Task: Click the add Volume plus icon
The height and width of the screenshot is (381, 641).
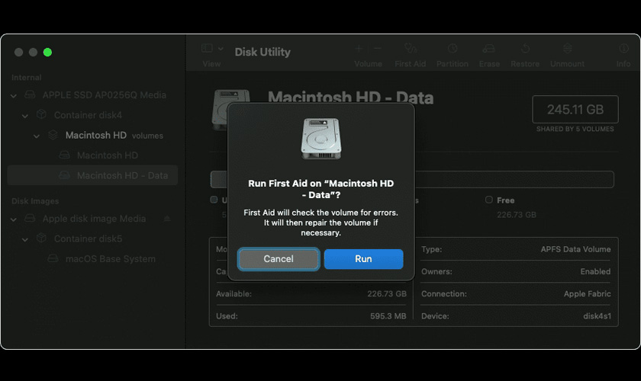Action: 359,49
